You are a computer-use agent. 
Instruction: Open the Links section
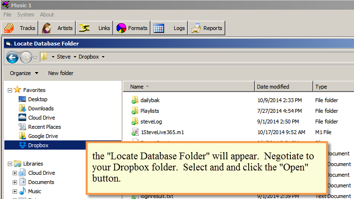(x=94, y=28)
